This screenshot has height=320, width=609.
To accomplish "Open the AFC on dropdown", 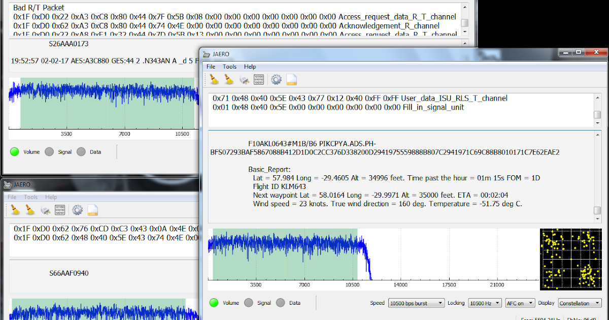I will [520, 303].
